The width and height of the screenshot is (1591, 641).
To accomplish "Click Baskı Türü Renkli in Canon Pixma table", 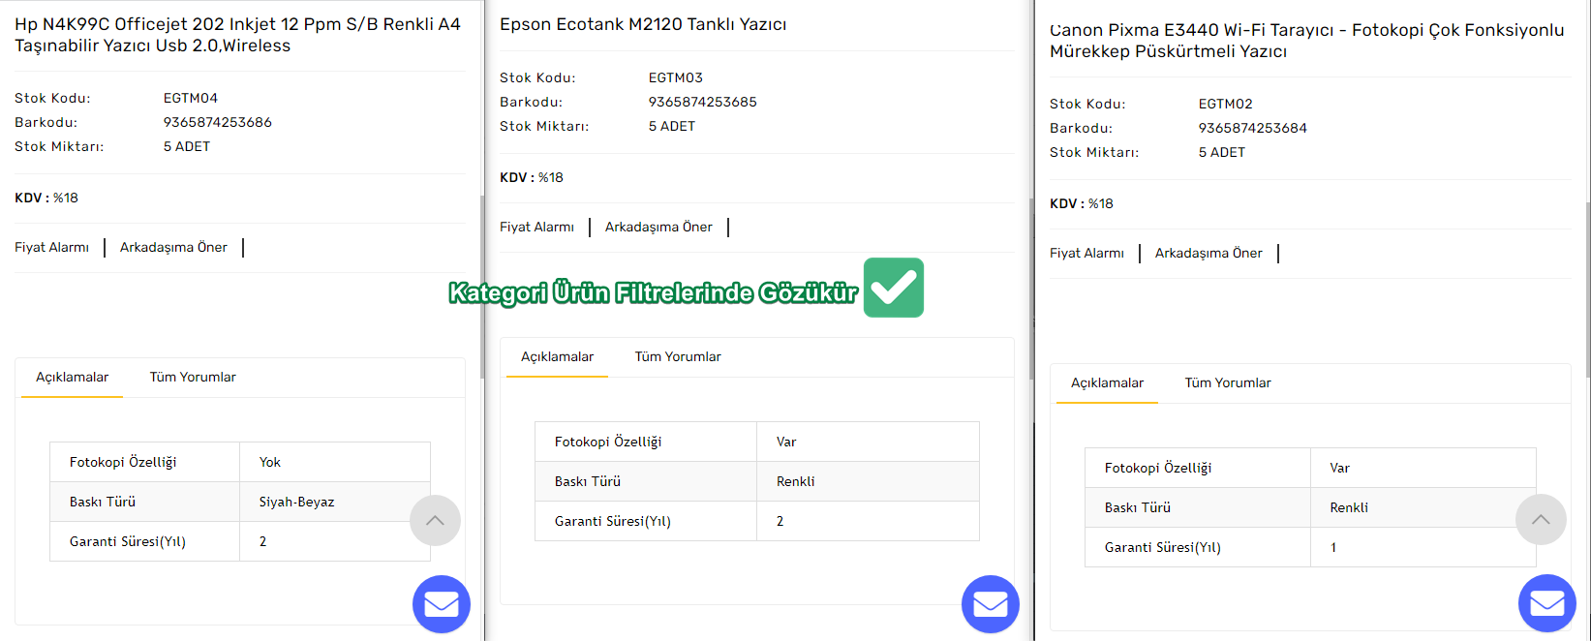I will pyautogui.click(x=1349, y=507).
